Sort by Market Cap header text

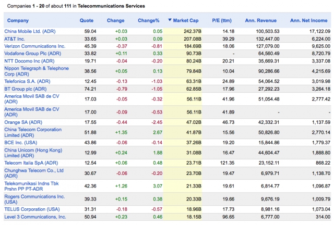(186, 21)
